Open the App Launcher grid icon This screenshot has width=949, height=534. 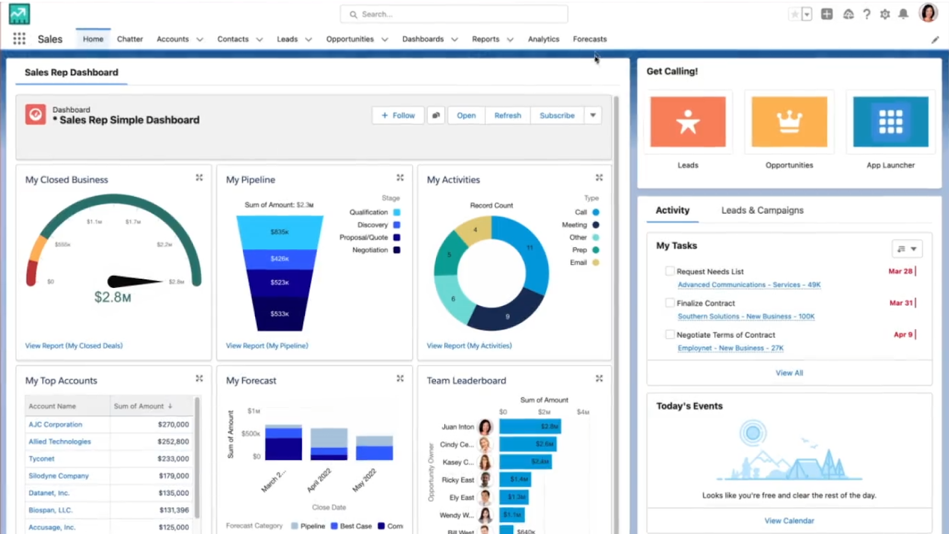[19, 39]
